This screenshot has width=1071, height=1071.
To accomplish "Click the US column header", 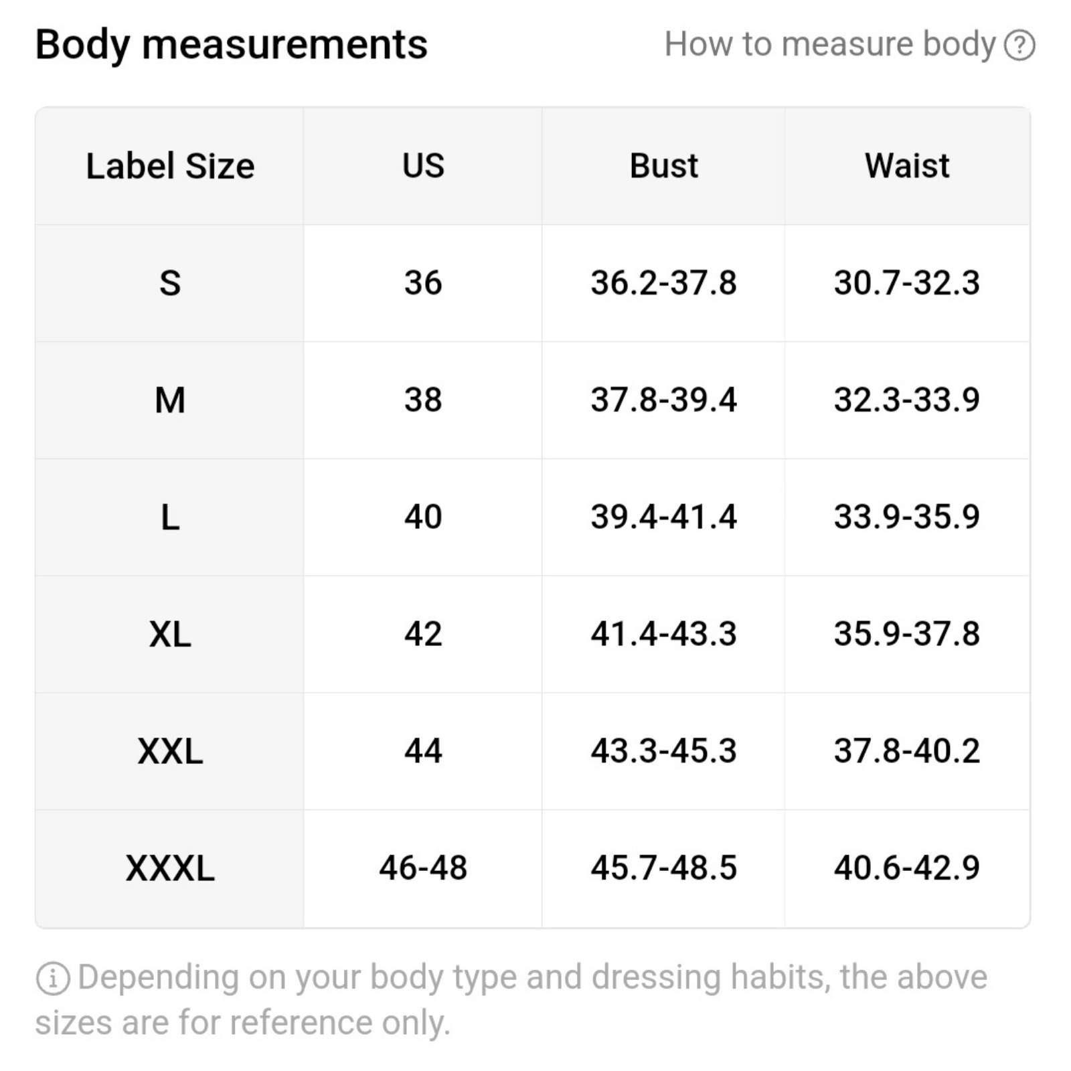I will pos(423,165).
